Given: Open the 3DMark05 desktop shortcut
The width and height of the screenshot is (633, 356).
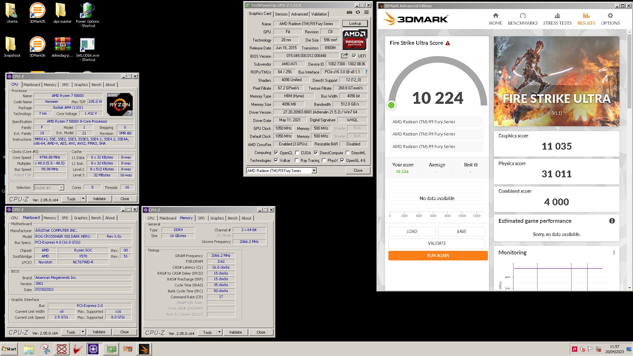Looking at the screenshot, I should [37, 13].
